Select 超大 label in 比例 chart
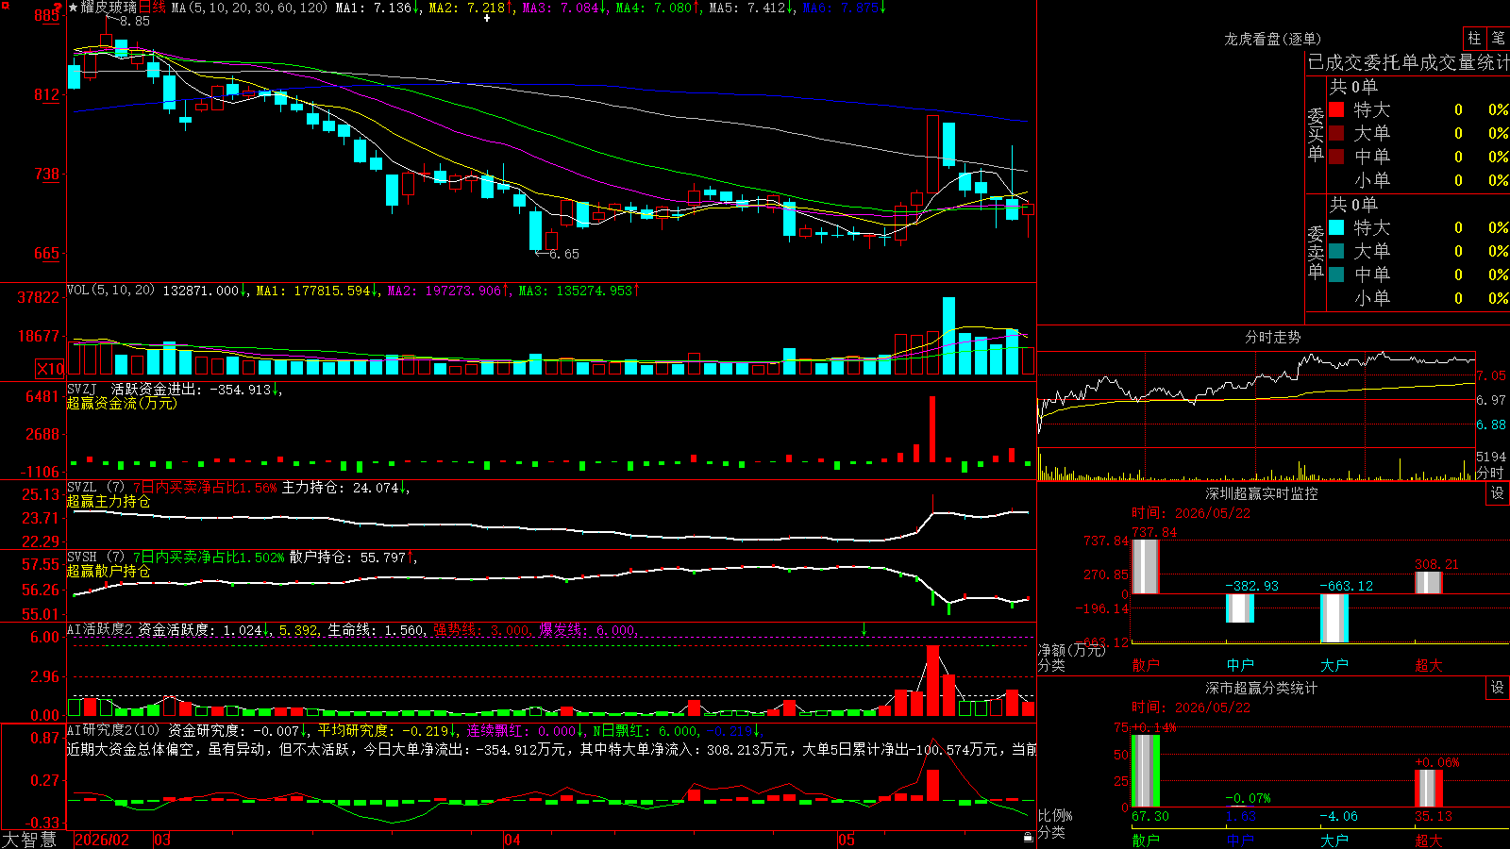Screen dimensions: 1510x849 coord(1429,840)
